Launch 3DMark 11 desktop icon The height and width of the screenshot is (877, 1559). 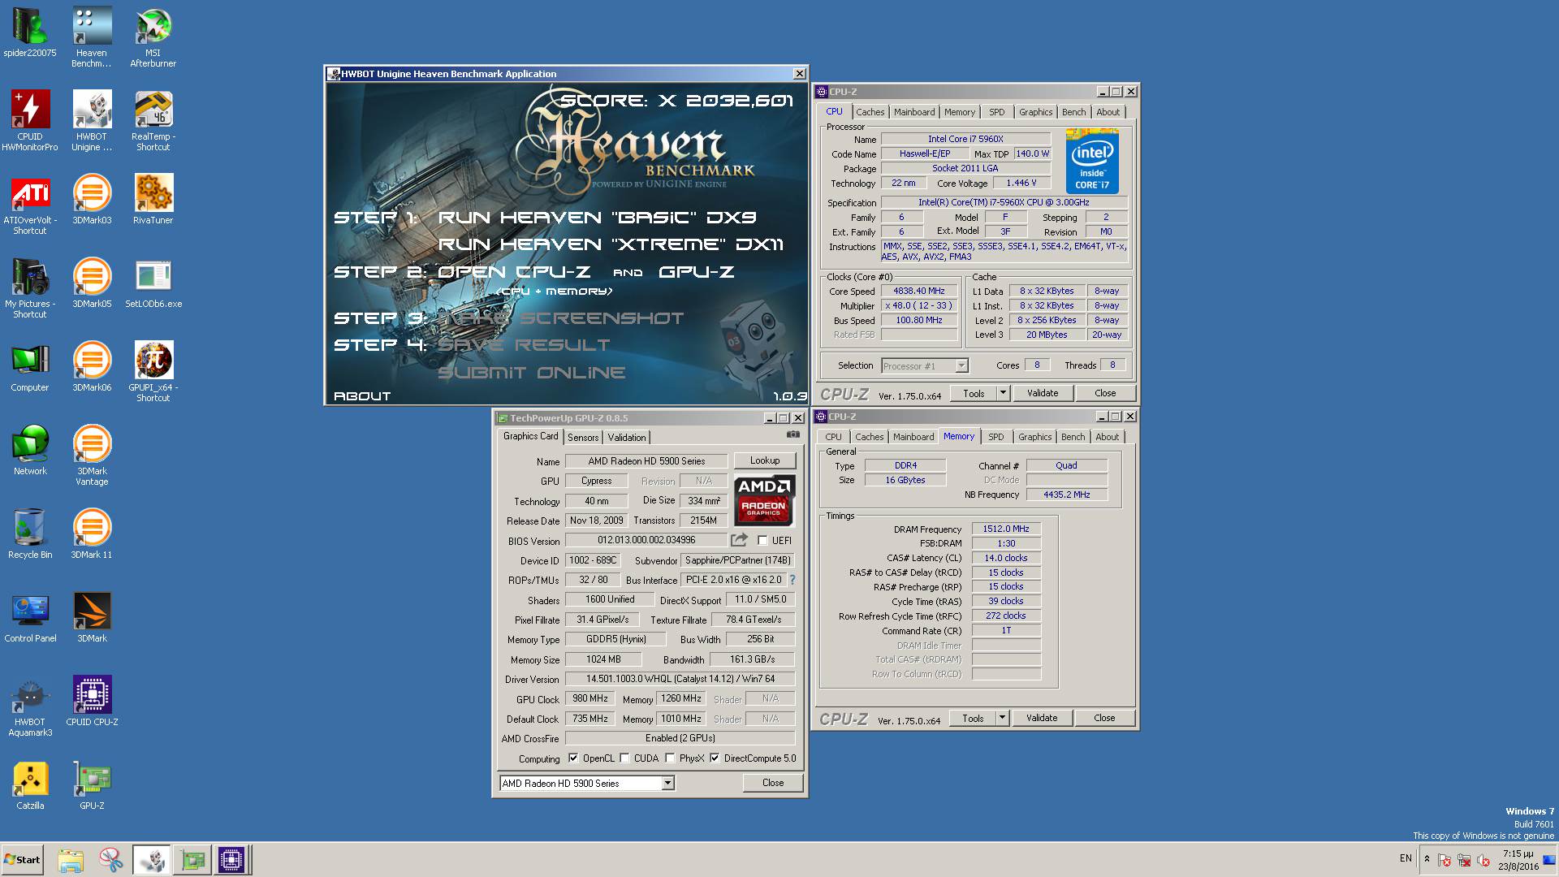(x=92, y=534)
